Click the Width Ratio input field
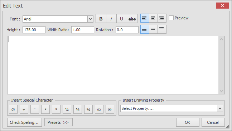Screen dimensions: 232x131 point(83,30)
